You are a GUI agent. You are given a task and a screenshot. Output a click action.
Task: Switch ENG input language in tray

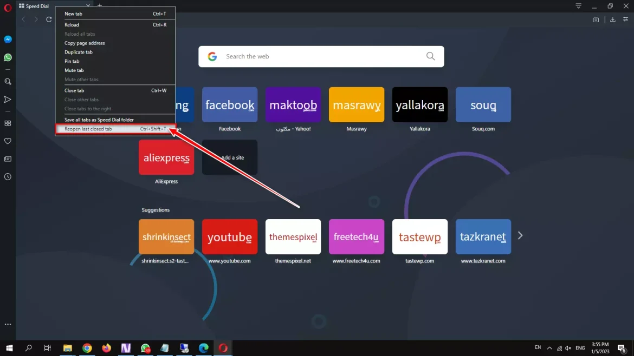click(x=580, y=348)
